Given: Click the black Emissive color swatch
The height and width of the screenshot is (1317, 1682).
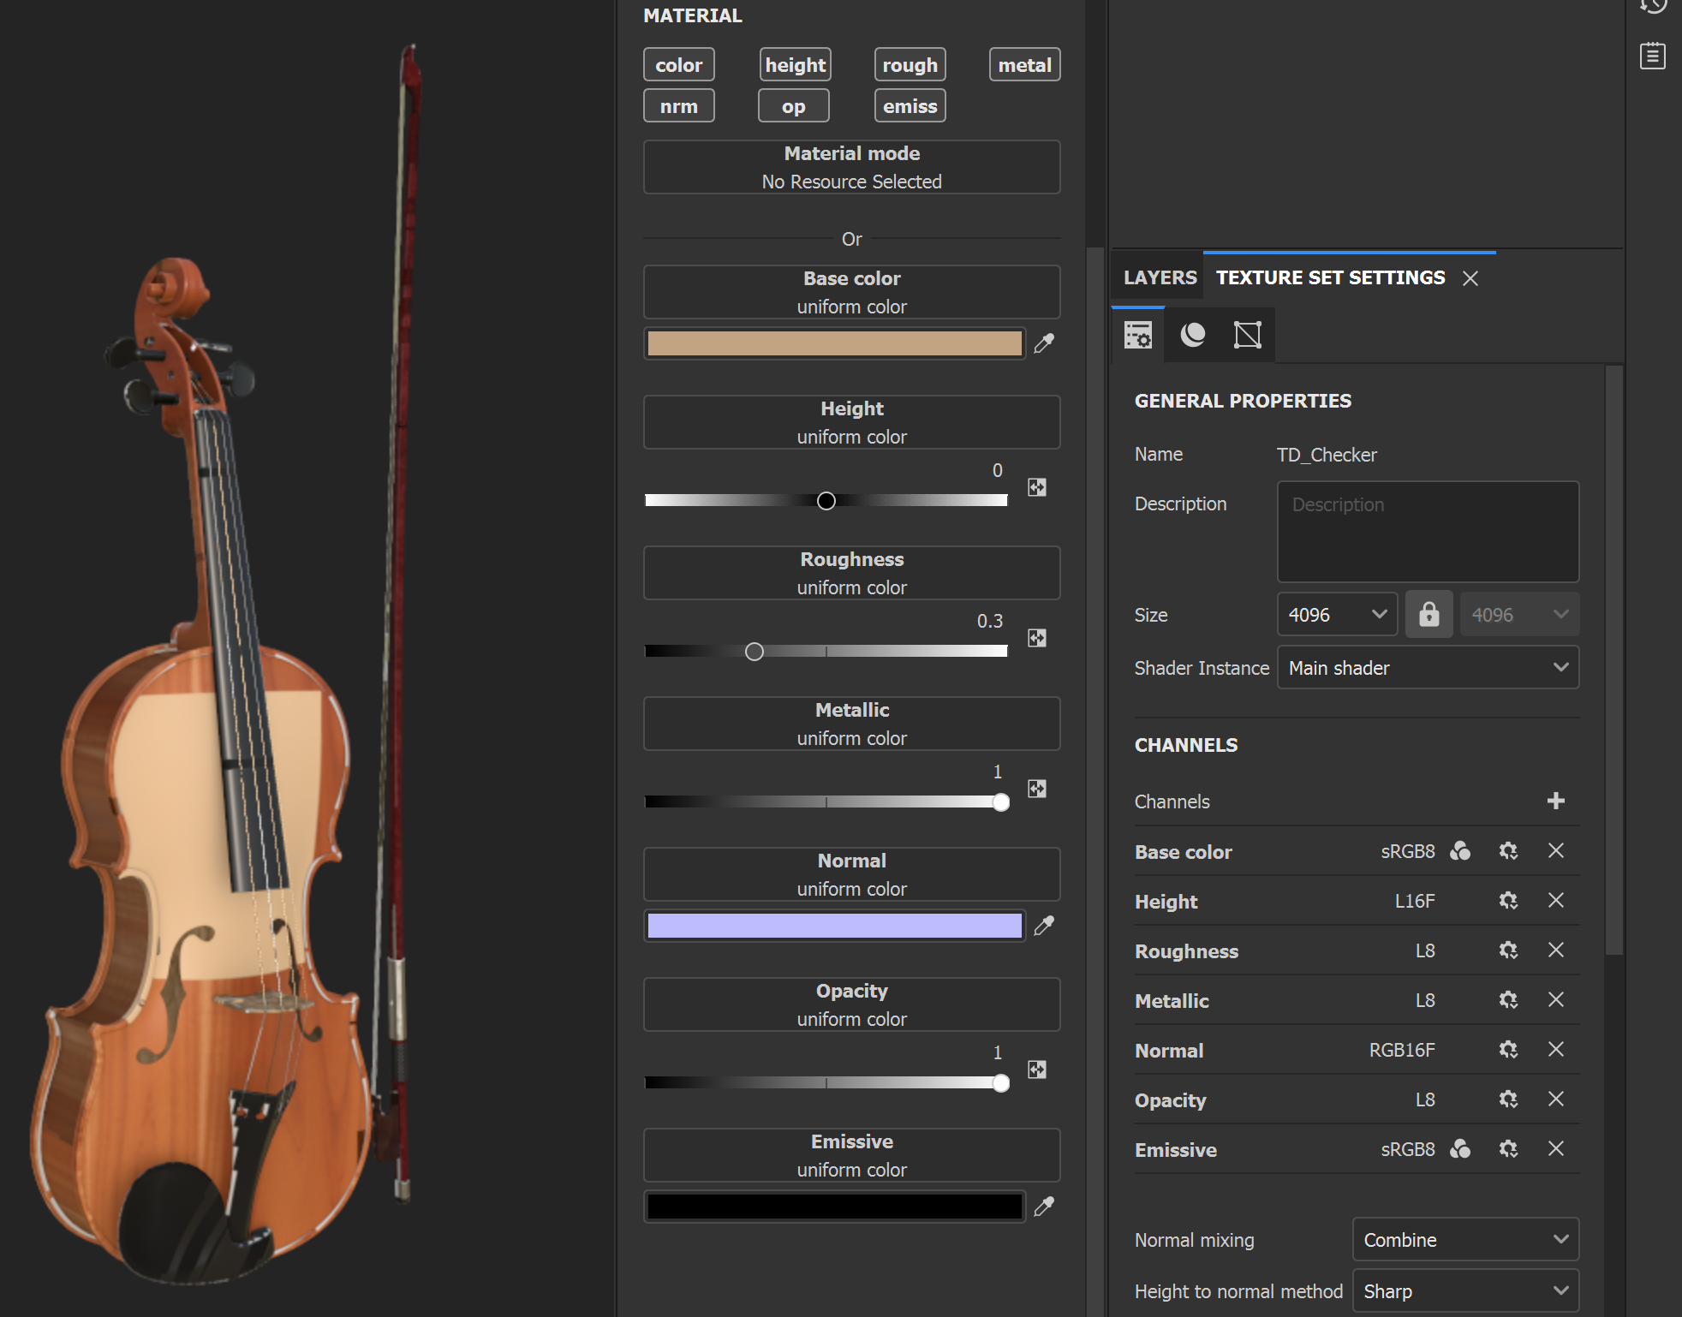Looking at the screenshot, I should tap(834, 1207).
